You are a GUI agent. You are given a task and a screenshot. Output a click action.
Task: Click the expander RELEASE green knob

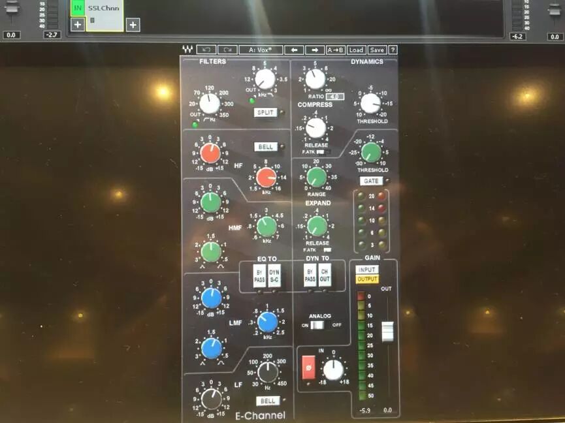click(317, 227)
